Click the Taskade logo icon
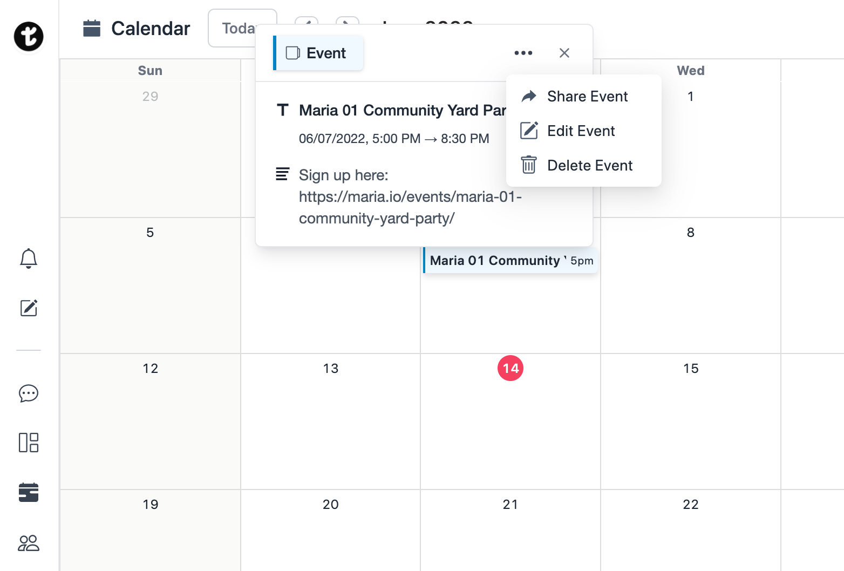This screenshot has width=844, height=571. [29, 37]
